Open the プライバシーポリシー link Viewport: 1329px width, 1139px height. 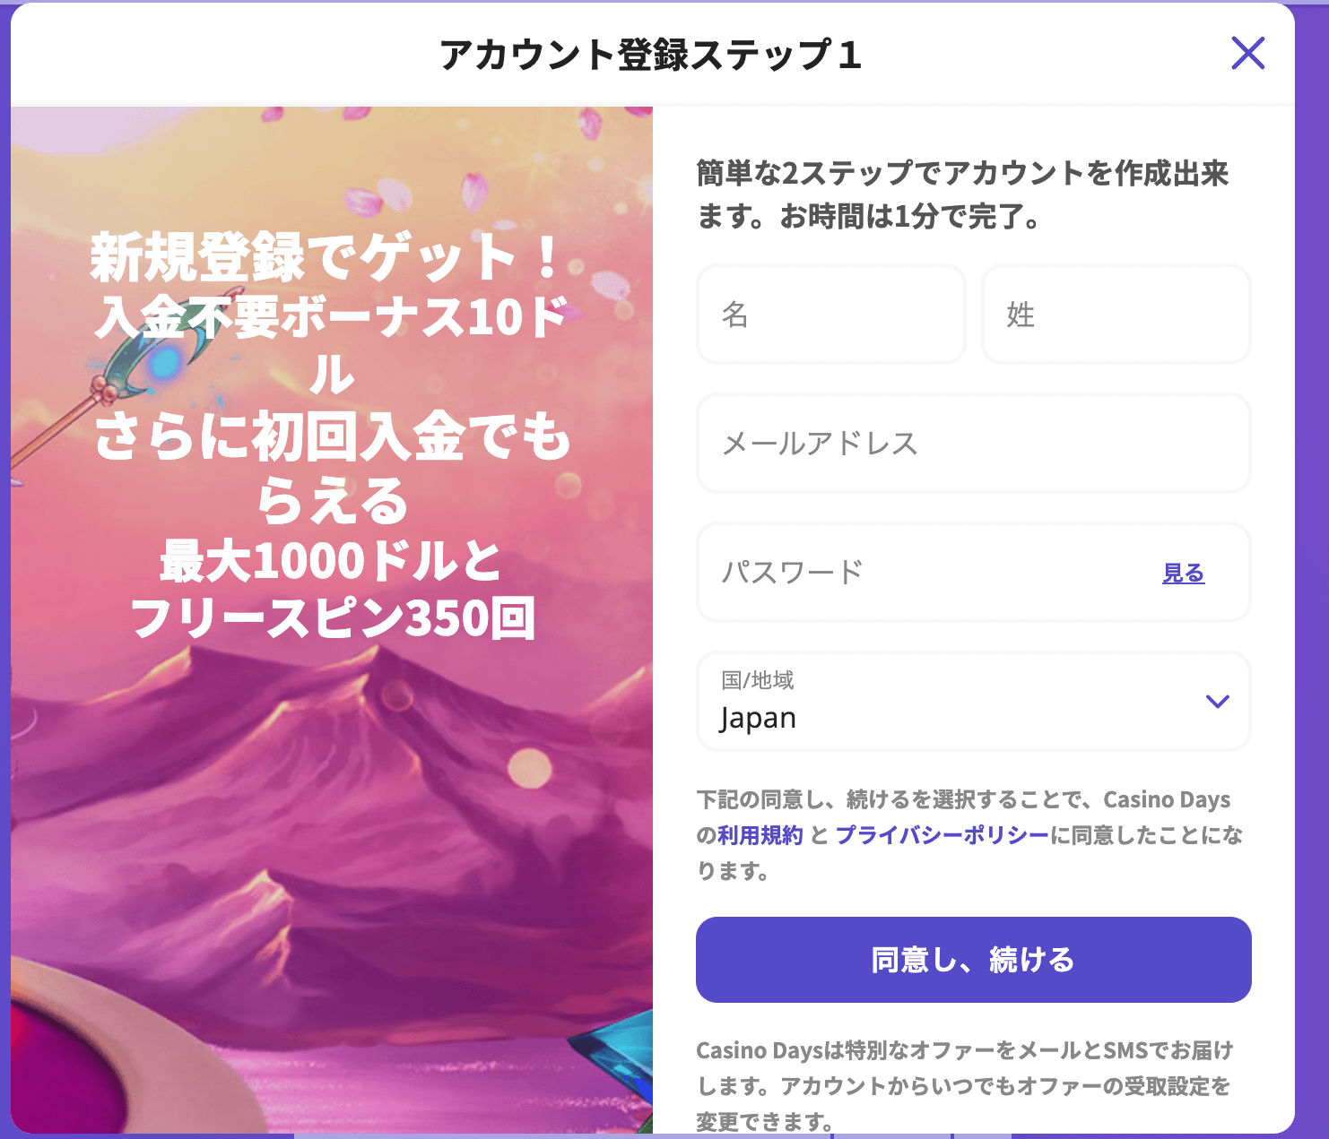coord(942,835)
